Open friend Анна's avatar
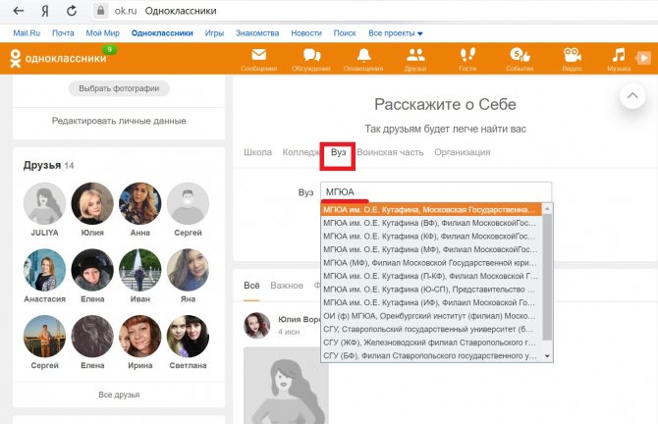 pyautogui.click(x=140, y=203)
